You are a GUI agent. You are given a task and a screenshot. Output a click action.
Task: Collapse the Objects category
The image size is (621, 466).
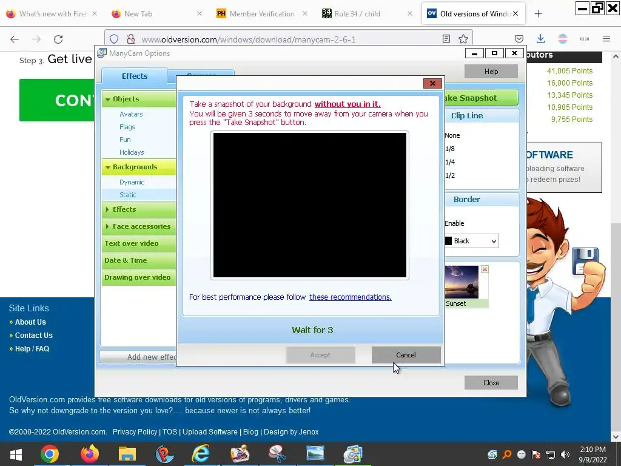point(108,100)
